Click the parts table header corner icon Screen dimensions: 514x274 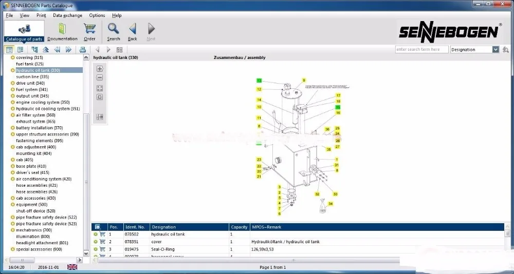point(97,227)
